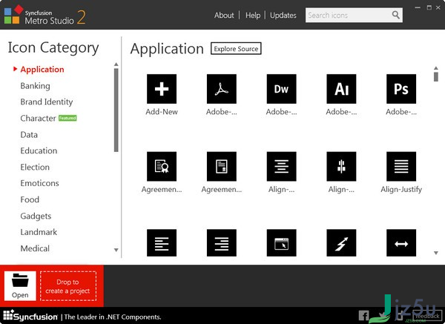
Task: Click category list scroll up arrow
Action: click(x=116, y=65)
